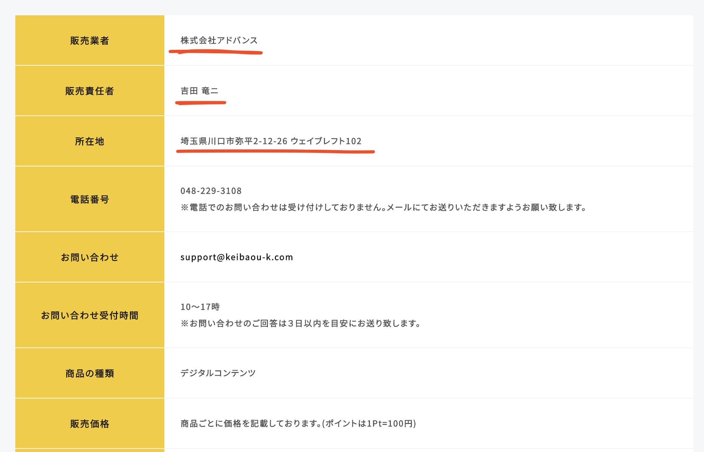
Task: Click the 商品の種類 header cell
Action: pos(90,373)
